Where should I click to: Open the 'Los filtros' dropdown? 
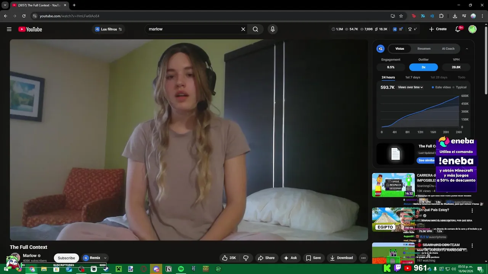[x=108, y=29]
